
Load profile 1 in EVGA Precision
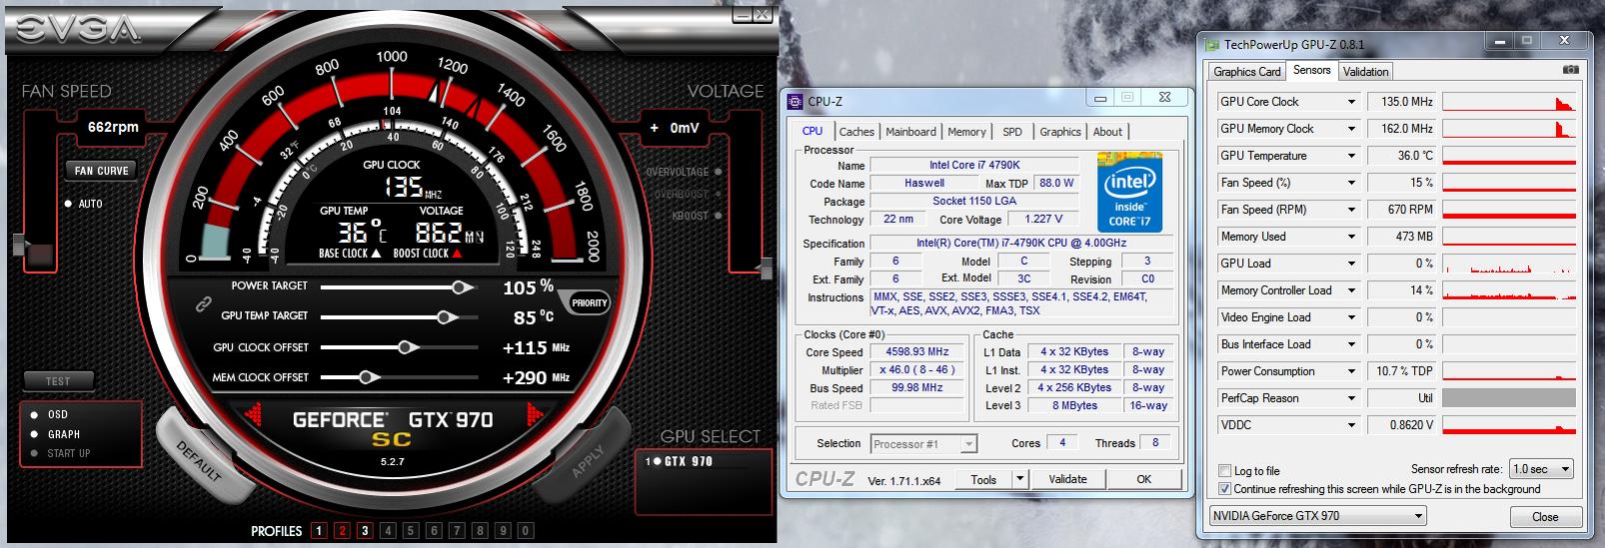click(319, 531)
